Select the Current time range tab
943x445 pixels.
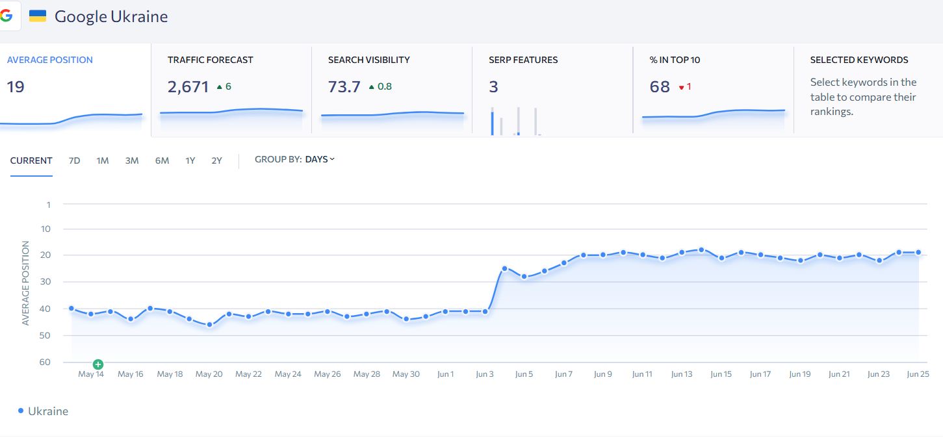(x=31, y=160)
